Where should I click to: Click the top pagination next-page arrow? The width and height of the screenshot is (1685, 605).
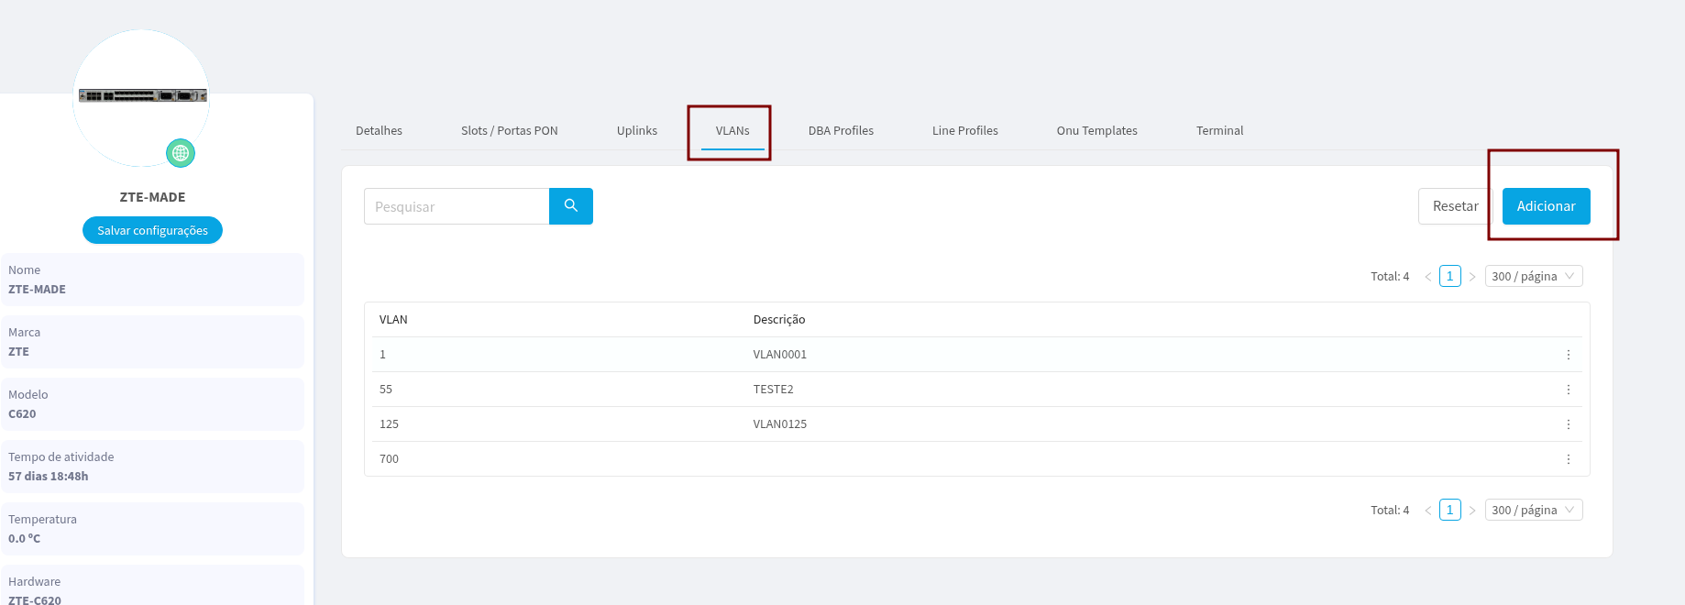point(1472,277)
